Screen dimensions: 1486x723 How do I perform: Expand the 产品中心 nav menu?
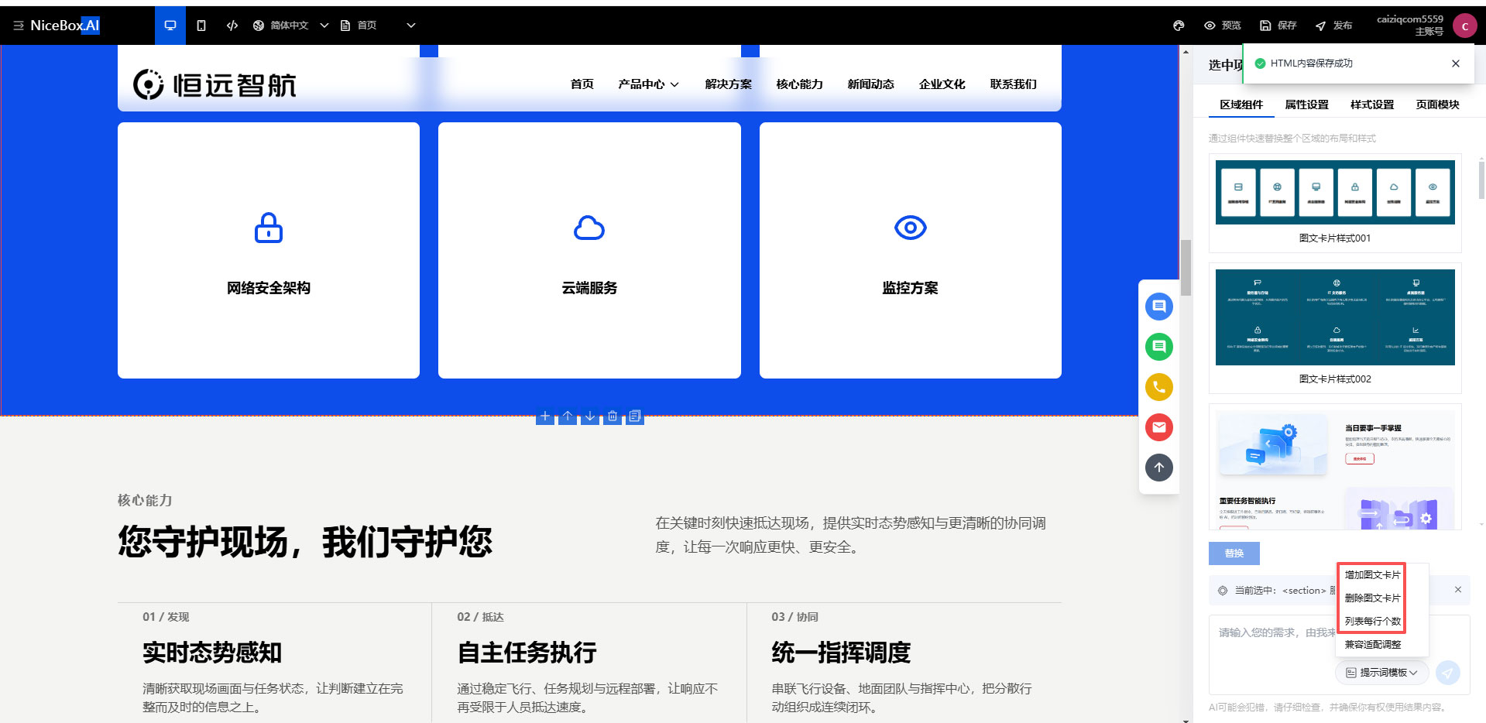[648, 84]
